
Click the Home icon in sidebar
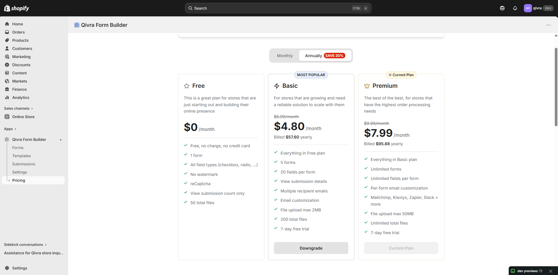pos(7,24)
